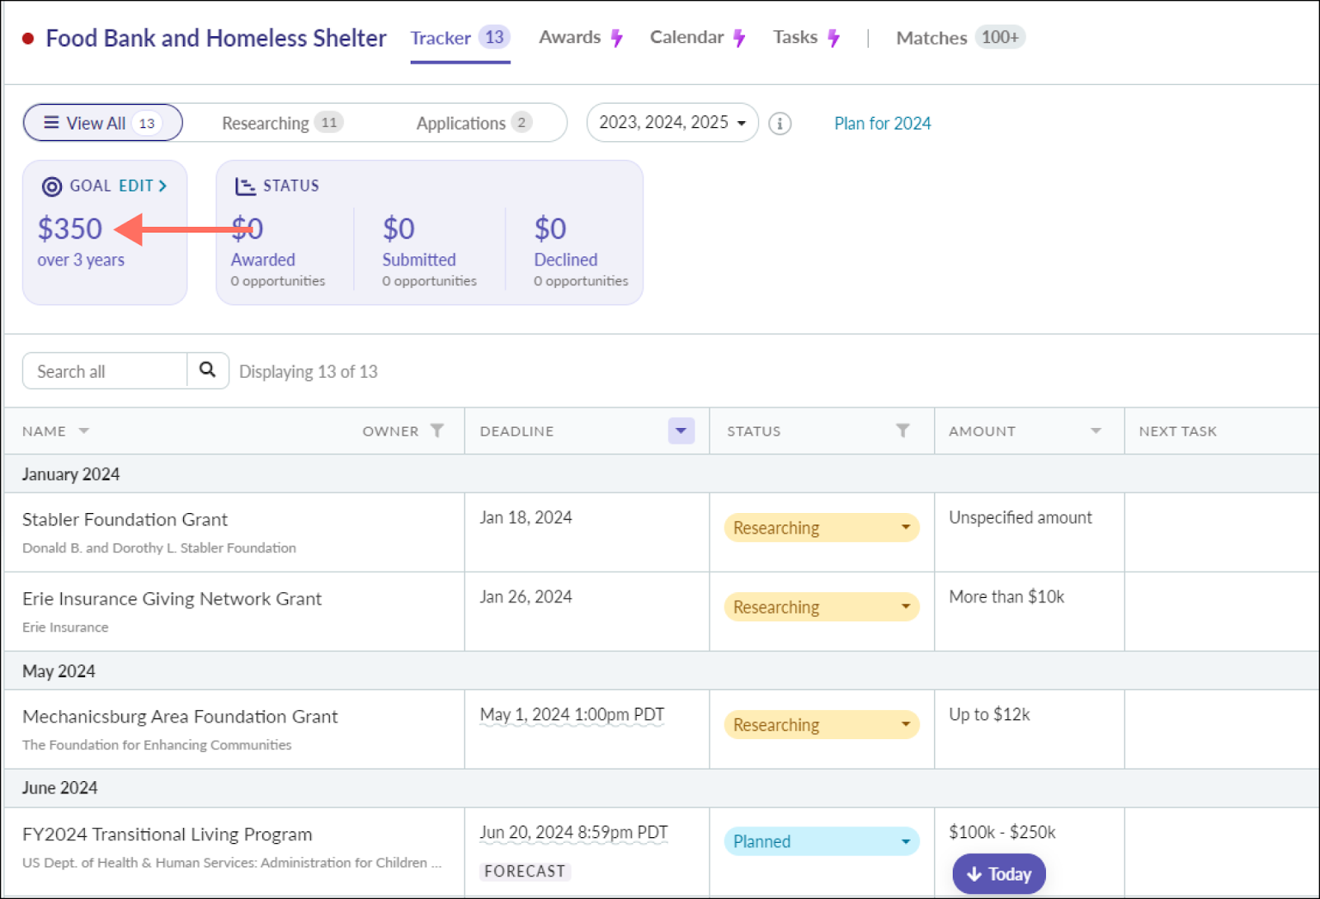Click the Status chart icon

click(245, 186)
